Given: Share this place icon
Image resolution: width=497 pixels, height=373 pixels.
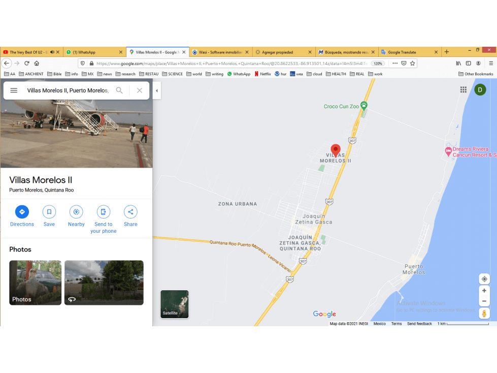Looking at the screenshot, I should tap(130, 212).
